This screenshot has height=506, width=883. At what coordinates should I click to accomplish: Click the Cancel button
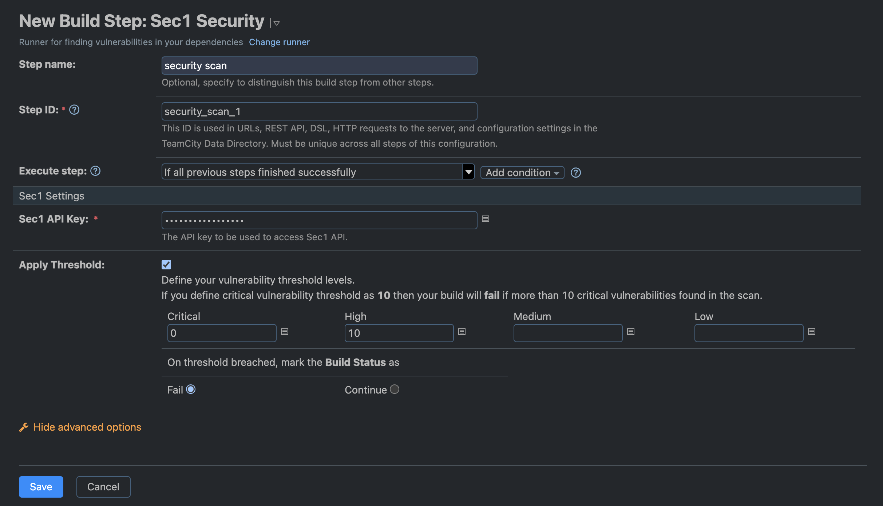click(x=103, y=487)
